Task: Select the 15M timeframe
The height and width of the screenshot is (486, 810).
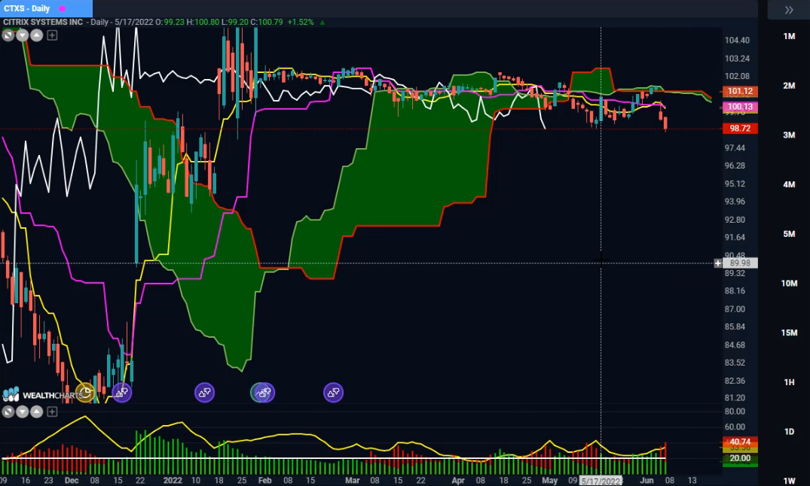Action: [789, 333]
